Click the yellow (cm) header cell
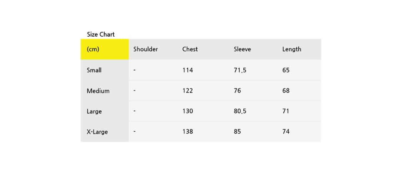The width and height of the screenshot is (402, 169). click(x=104, y=49)
